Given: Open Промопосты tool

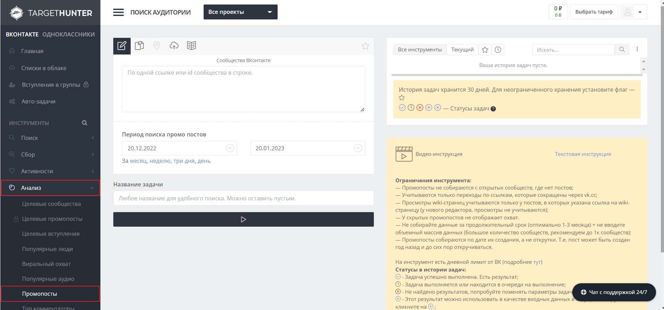Looking at the screenshot, I should coord(50,294).
